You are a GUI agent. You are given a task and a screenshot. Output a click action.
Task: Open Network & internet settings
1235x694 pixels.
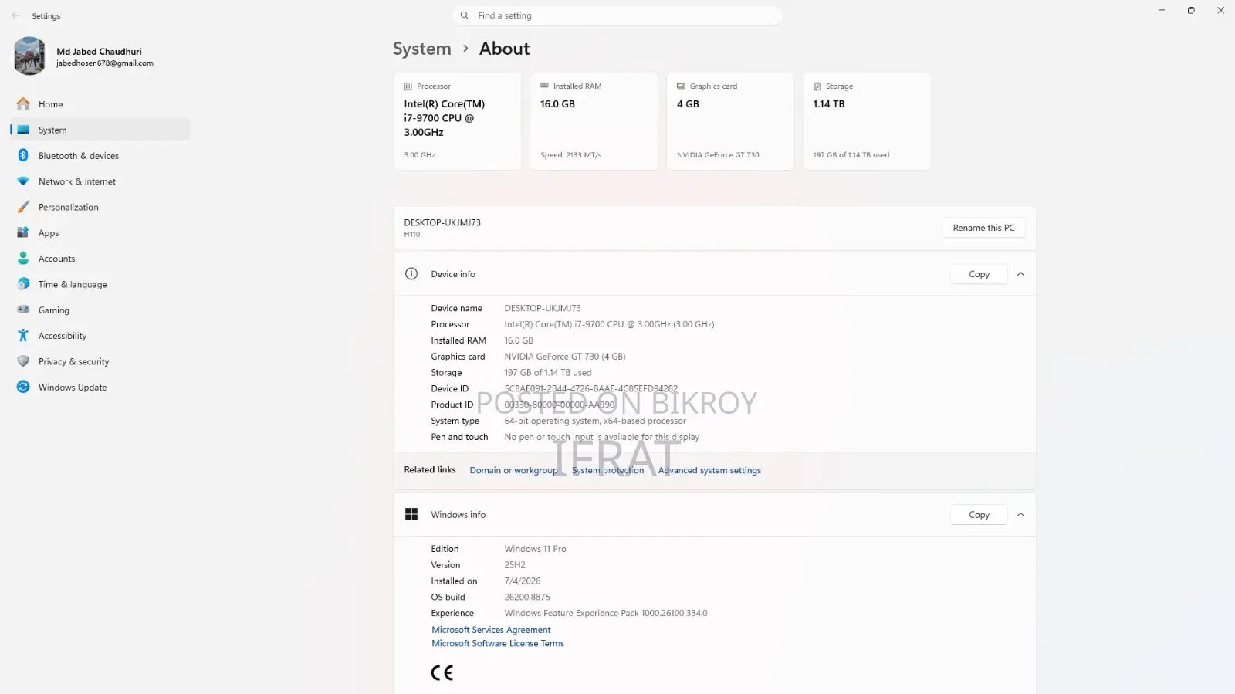tap(100, 181)
